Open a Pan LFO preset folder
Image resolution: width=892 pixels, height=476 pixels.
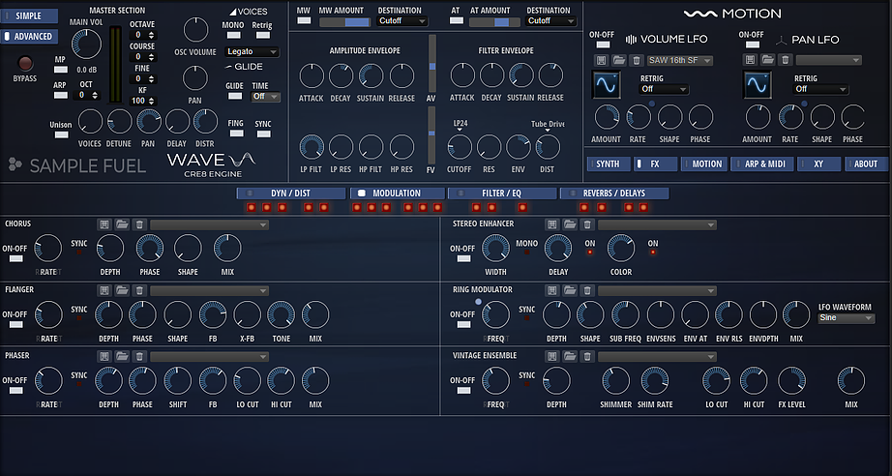[x=768, y=60]
